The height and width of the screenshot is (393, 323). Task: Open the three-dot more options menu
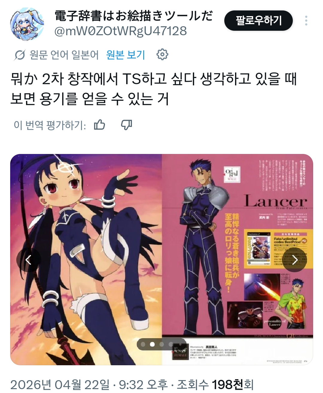(306, 21)
